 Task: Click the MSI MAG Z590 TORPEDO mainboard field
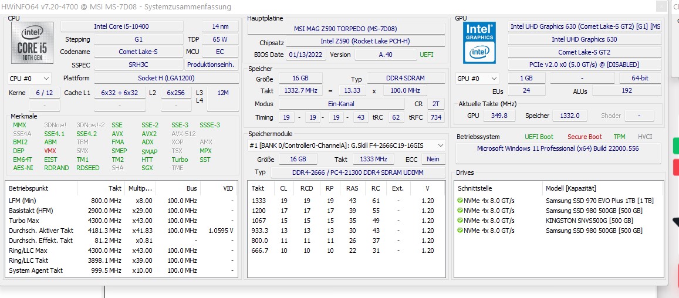point(346,29)
